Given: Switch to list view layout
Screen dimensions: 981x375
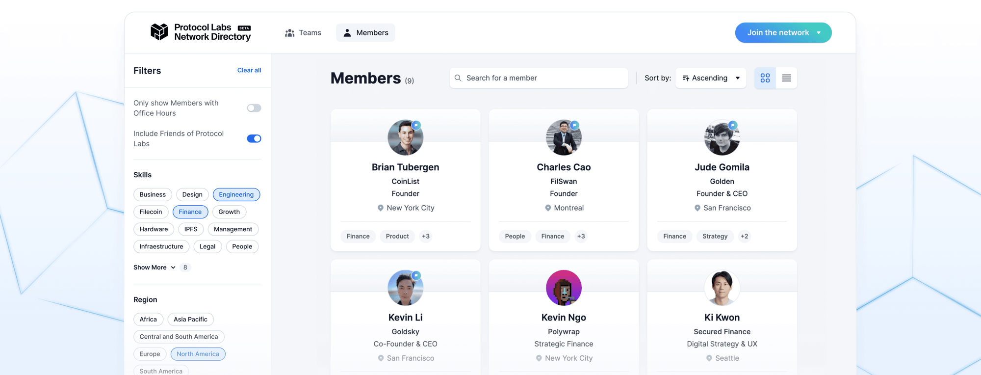Looking at the screenshot, I should 786,78.
